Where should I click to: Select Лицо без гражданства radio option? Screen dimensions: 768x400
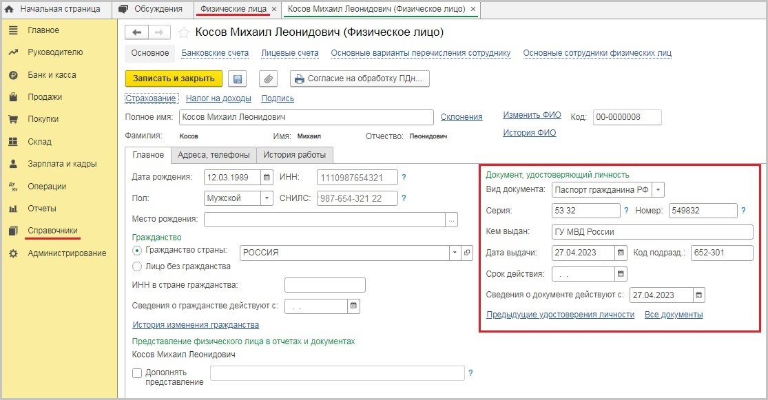point(136,266)
